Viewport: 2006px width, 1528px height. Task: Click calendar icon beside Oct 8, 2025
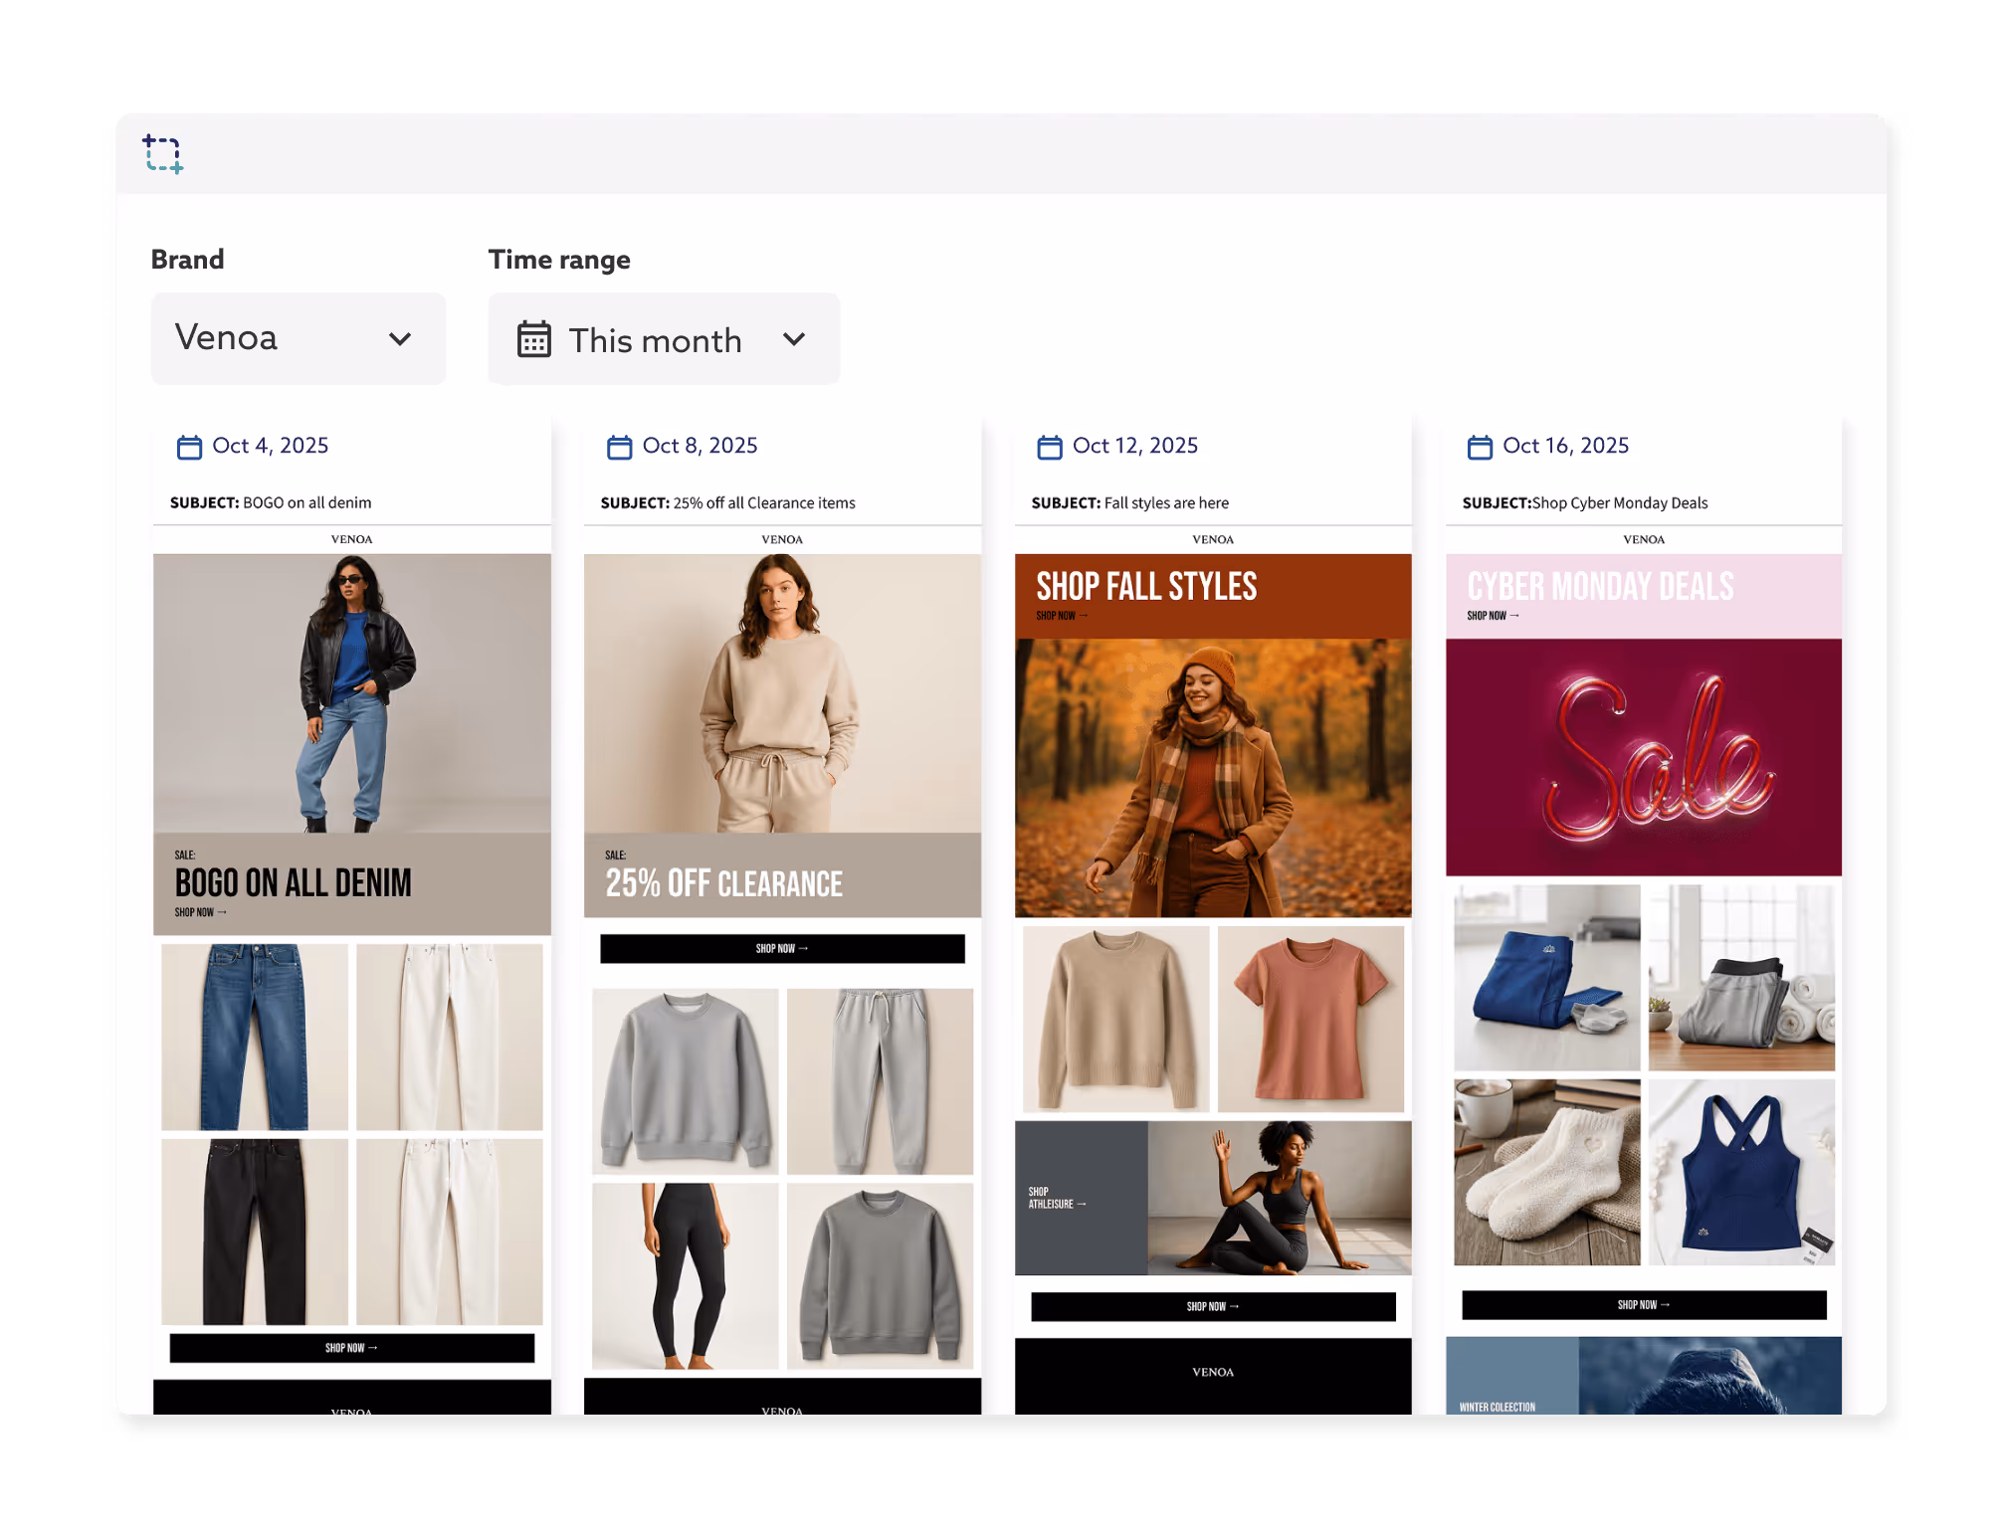point(619,447)
